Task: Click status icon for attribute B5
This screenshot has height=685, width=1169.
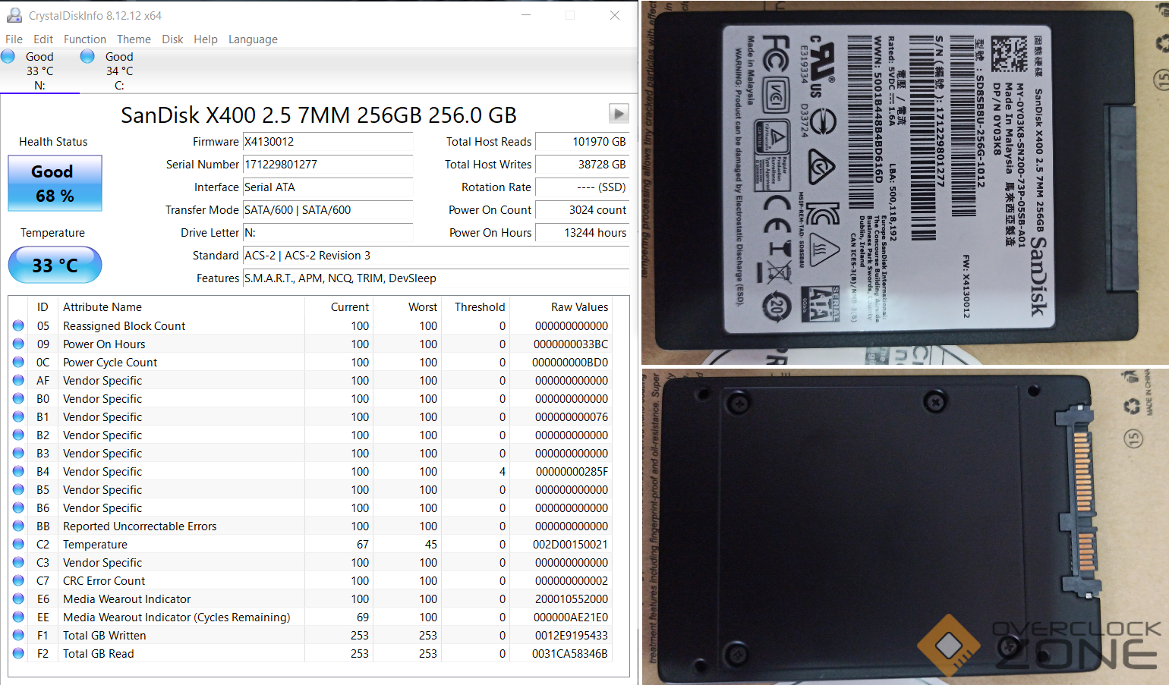Action: (18, 489)
